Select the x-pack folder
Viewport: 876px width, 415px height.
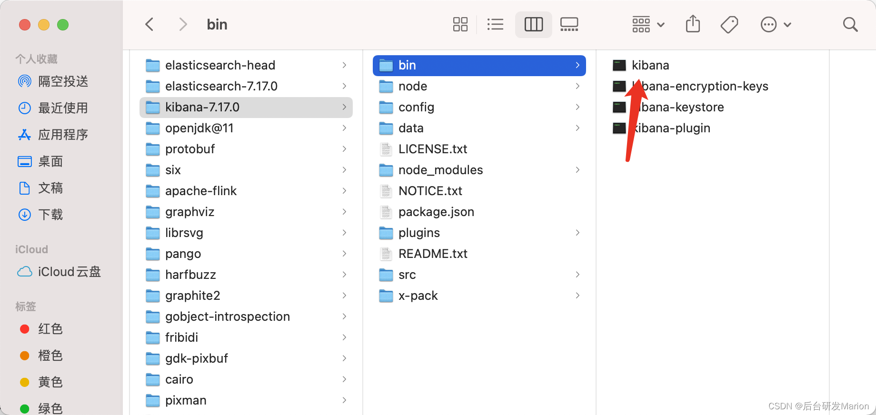(x=479, y=296)
